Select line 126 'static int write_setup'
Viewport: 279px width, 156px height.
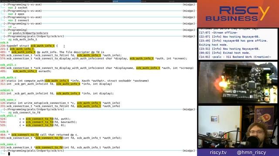(60, 103)
